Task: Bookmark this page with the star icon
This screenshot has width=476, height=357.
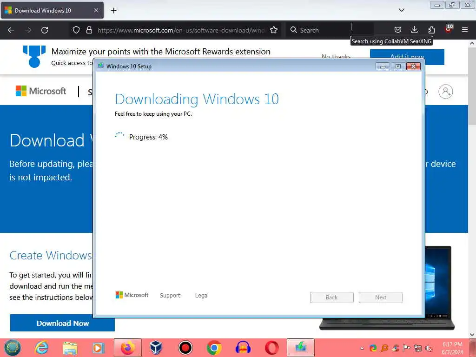Action: coord(274,30)
